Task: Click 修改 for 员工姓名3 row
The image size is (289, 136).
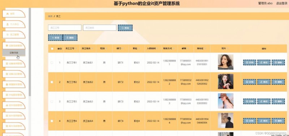Action: [264, 101]
